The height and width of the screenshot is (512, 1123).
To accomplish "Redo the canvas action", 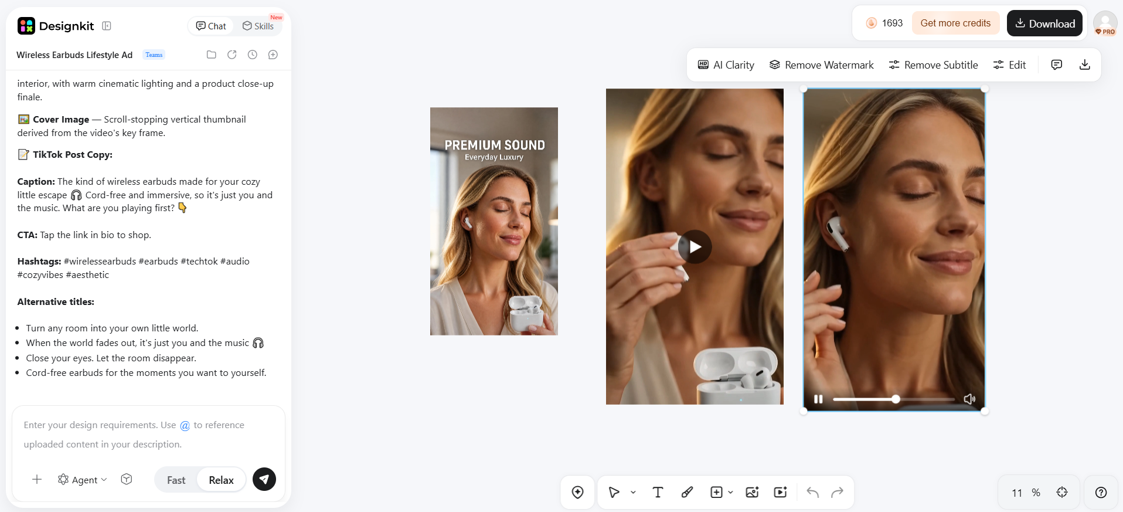I will click(837, 492).
